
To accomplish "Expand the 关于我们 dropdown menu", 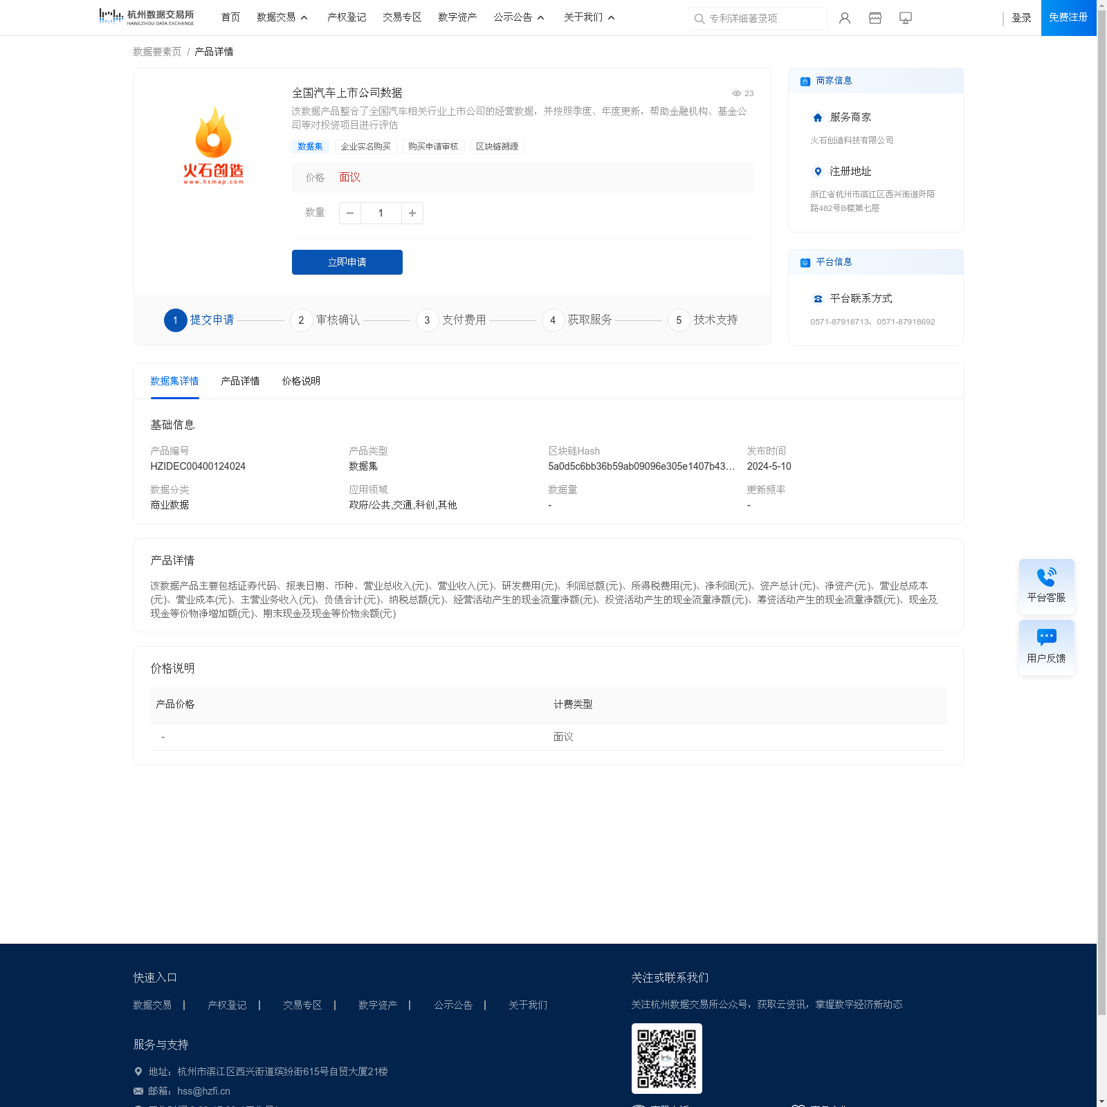I will 589,17.
